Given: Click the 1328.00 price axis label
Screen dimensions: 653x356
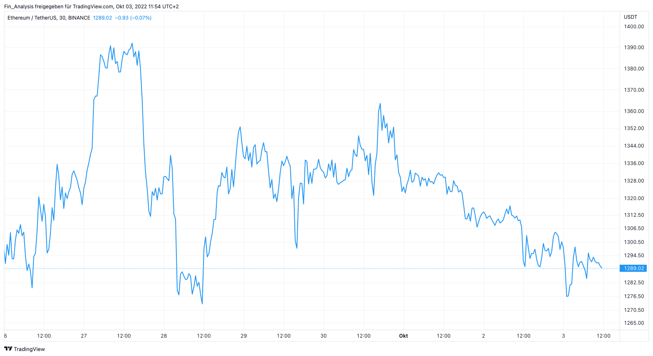Looking at the screenshot, I should click(x=634, y=181).
